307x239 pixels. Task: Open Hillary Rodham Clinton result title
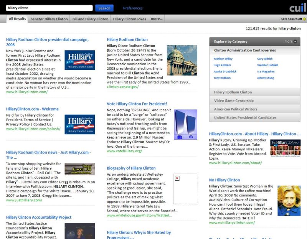pyautogui.click(x=127, y=40)
